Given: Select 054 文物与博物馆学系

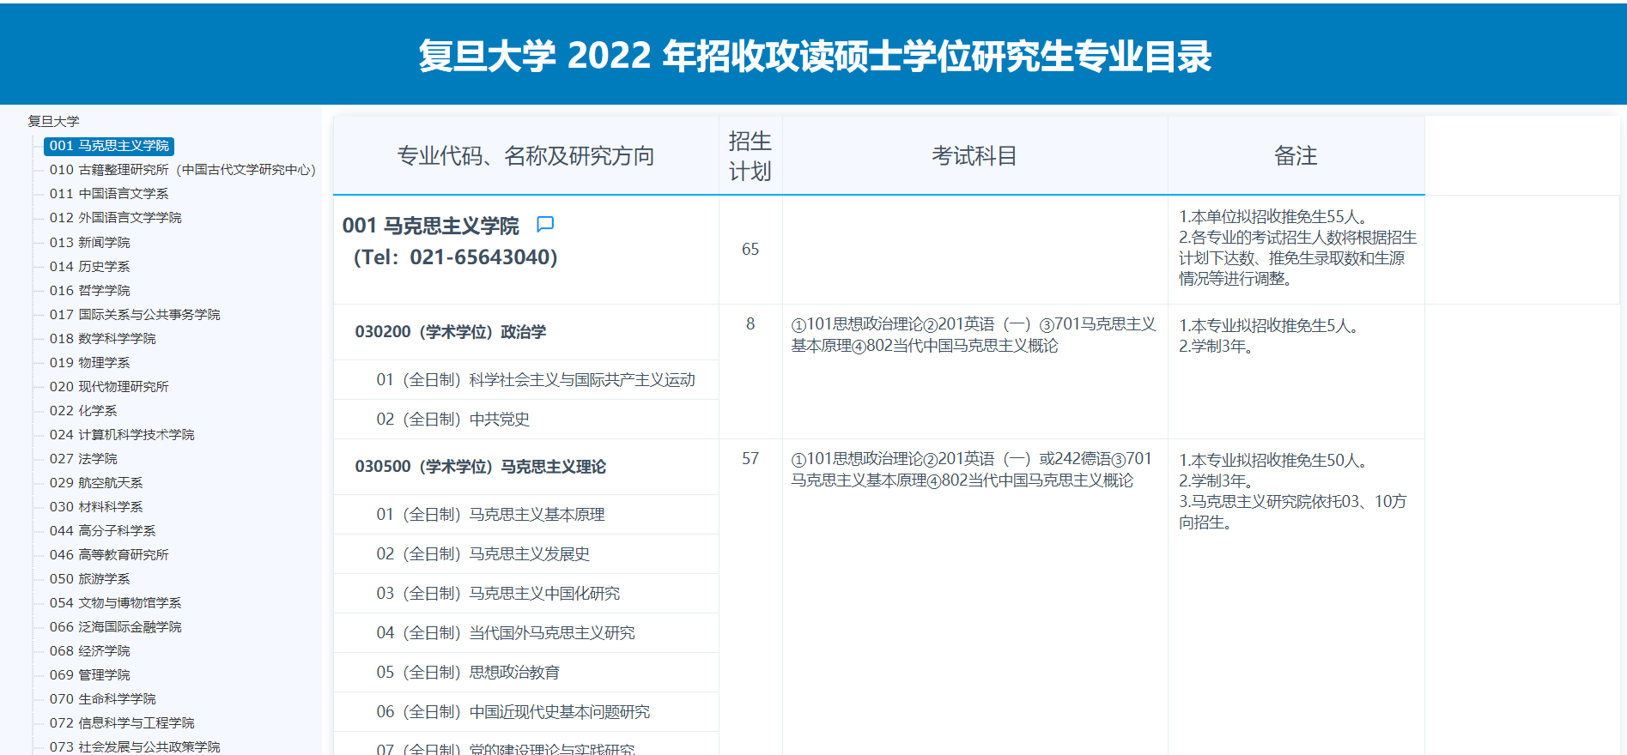Looking at the screenshot, I should point(115,603).
